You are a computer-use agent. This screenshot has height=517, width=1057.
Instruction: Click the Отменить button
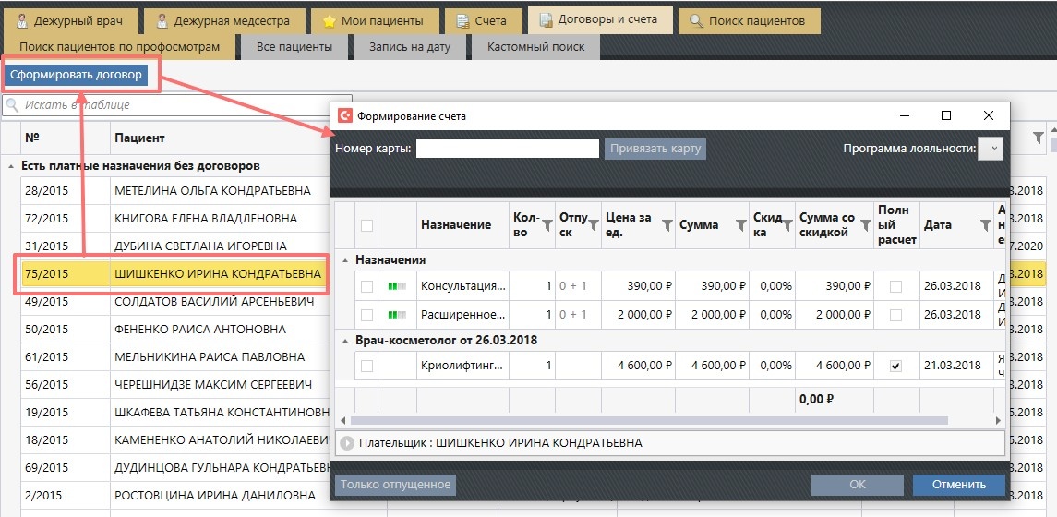click(958, 485)
